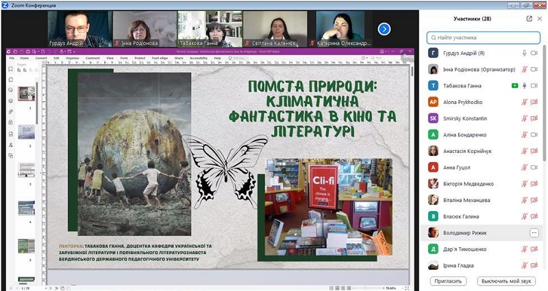The image size is (548, 291).
Task: Toggle camera of Аліна Бондаренко
Action: 534,135
